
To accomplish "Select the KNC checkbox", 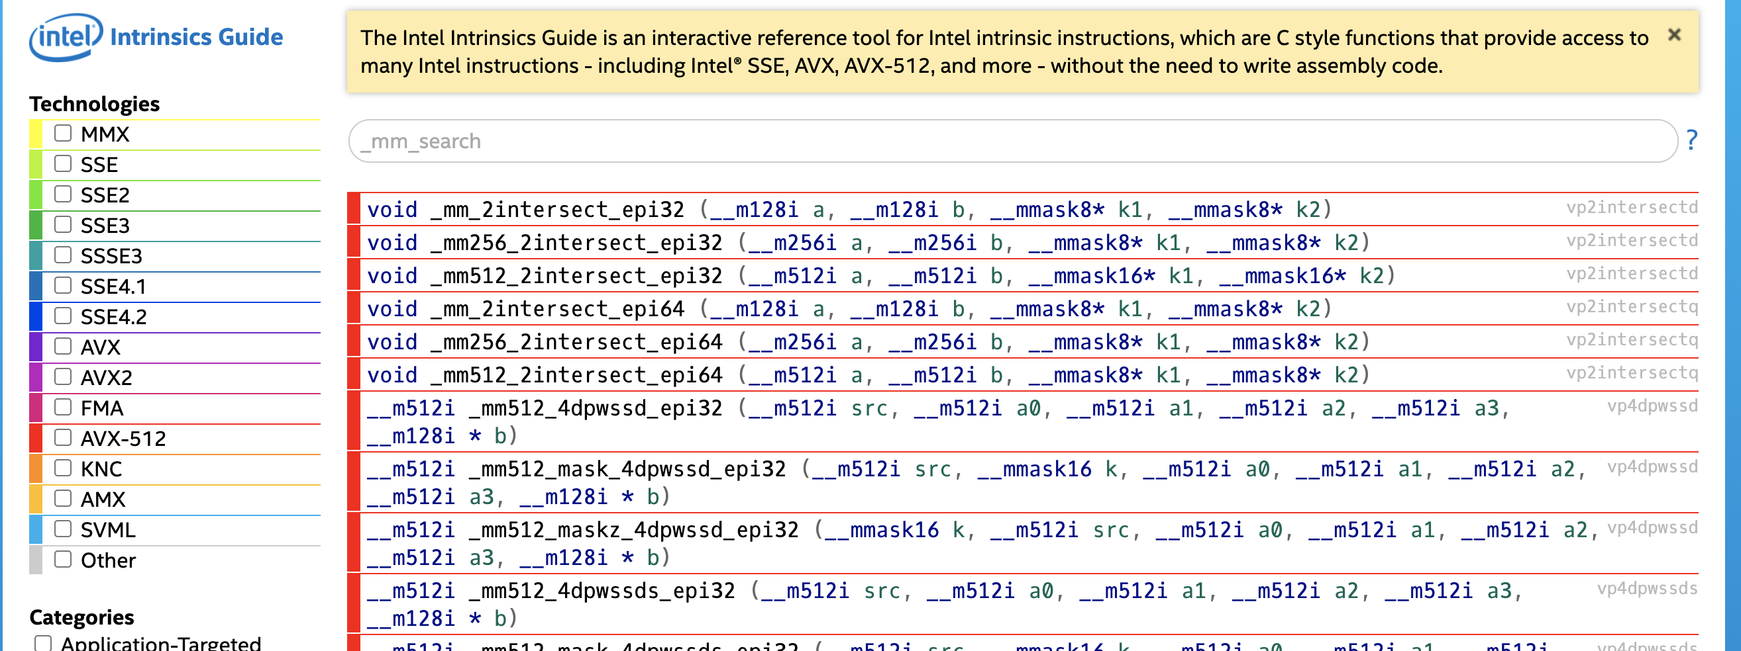I will click(63, 468).
